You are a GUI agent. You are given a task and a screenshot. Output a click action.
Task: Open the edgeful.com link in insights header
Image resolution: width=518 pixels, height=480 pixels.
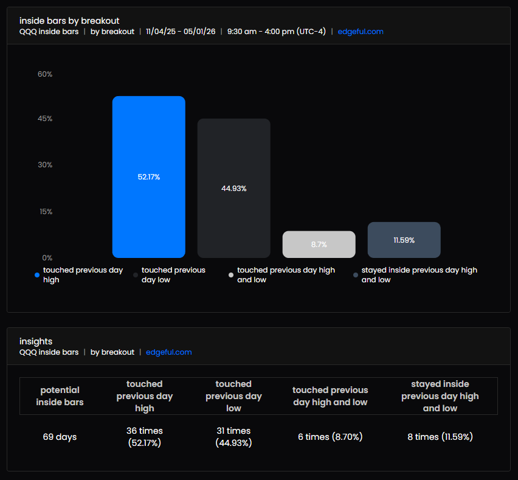pyautogui.click(x=169, y=352)
